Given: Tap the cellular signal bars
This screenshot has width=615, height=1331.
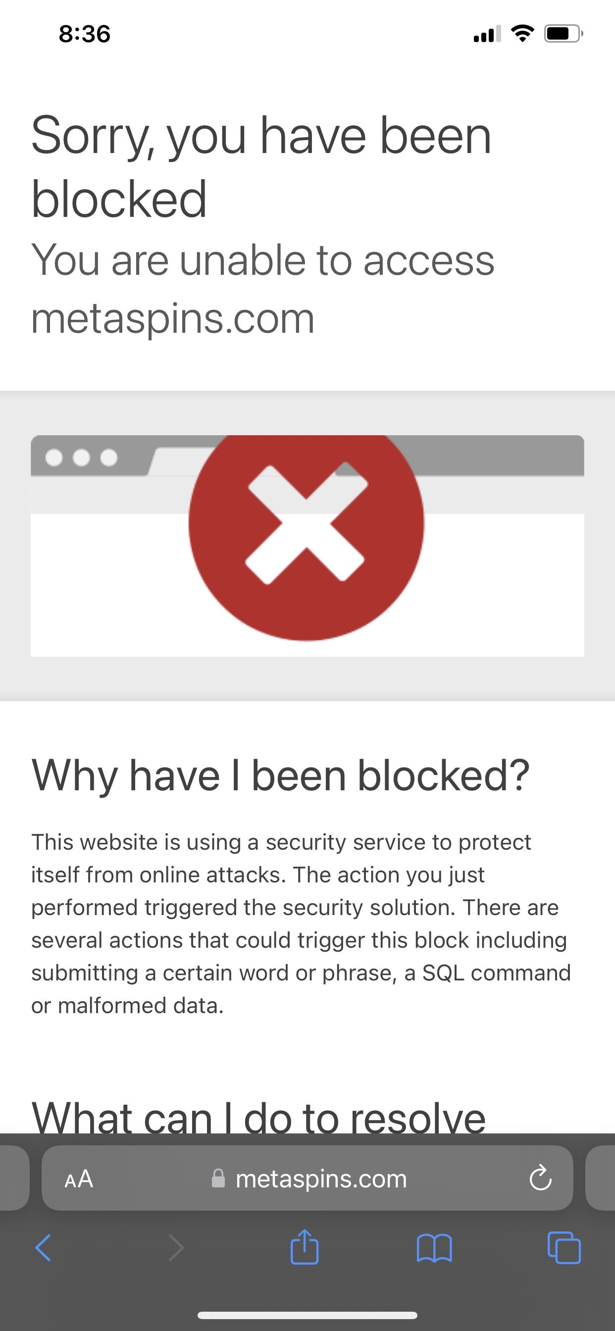Looking at the screenshot, I should click(x=487, y=35).
